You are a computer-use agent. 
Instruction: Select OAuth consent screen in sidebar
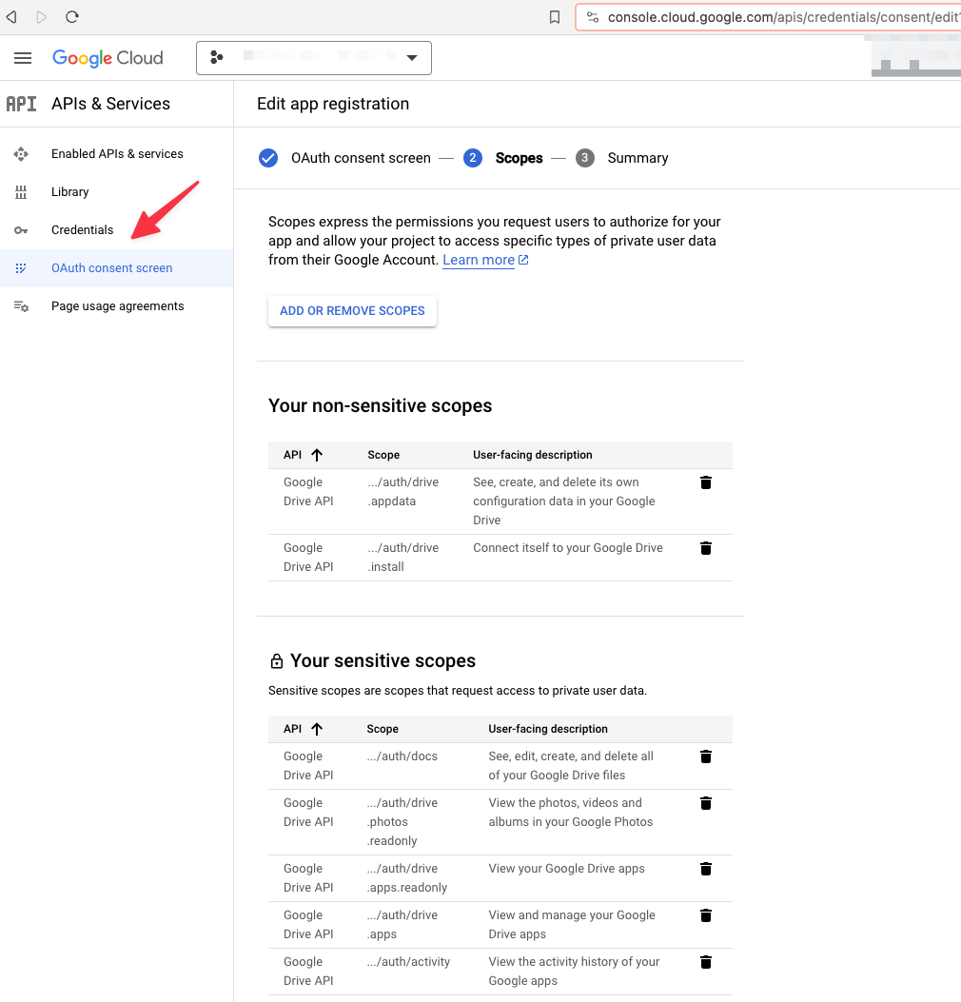click(117, 268)
